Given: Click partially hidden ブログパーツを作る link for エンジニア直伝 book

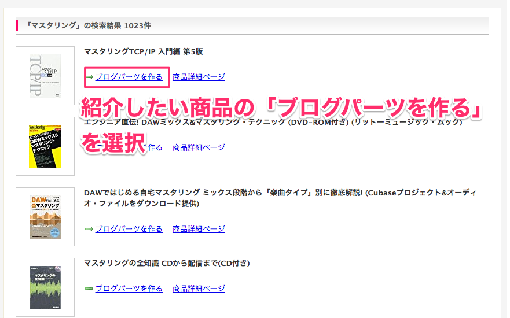Looking at the screenshot, I should tap(155, 147).
